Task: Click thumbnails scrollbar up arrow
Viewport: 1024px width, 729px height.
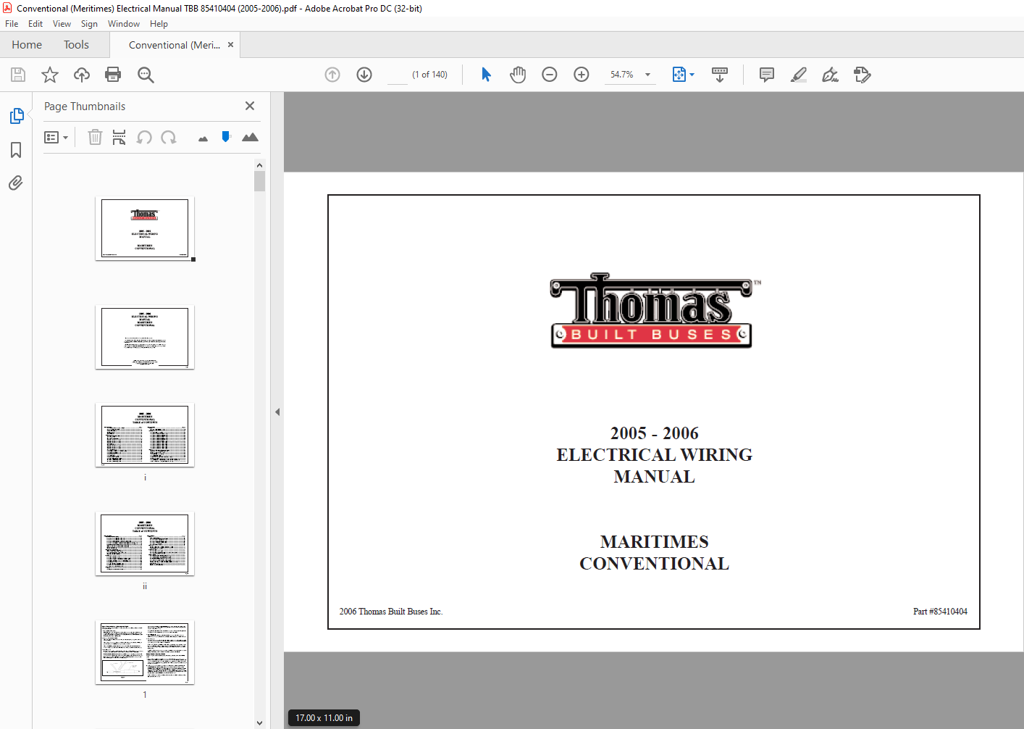Action: click(259, 165)
